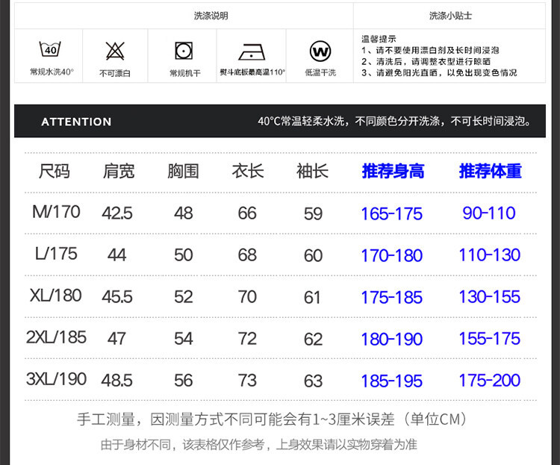Click the do-not-bleach crossed triangle icon
The width and height of the screenshot is (560, 465).
(x=115, y=51)
